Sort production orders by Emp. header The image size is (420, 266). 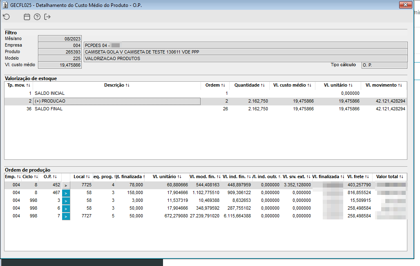pyautogui.click(x=13, y=177)
